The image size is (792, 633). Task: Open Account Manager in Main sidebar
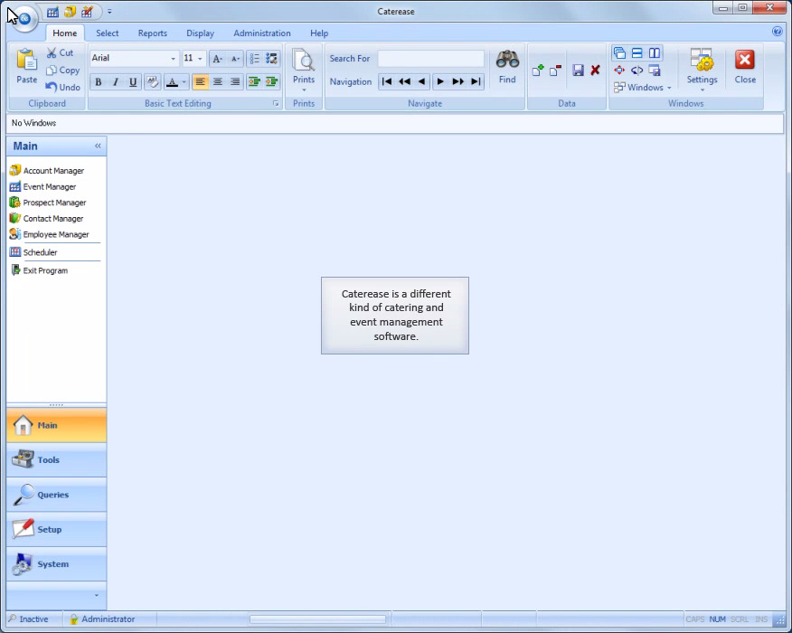click(x=47, y=171)
